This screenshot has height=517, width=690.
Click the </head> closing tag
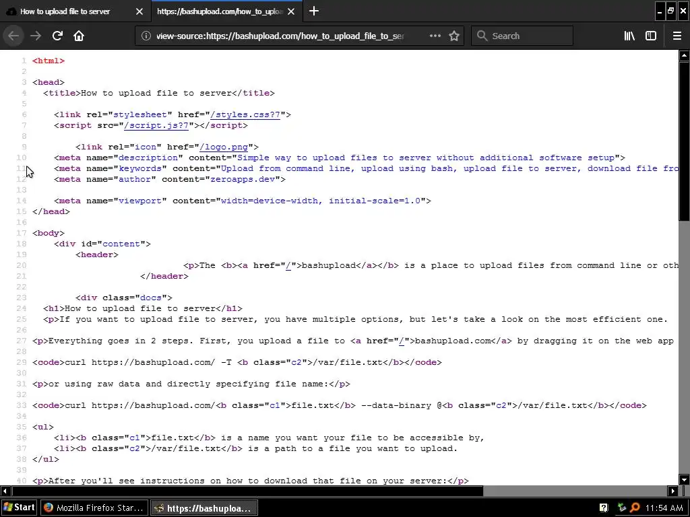(51, 212)
